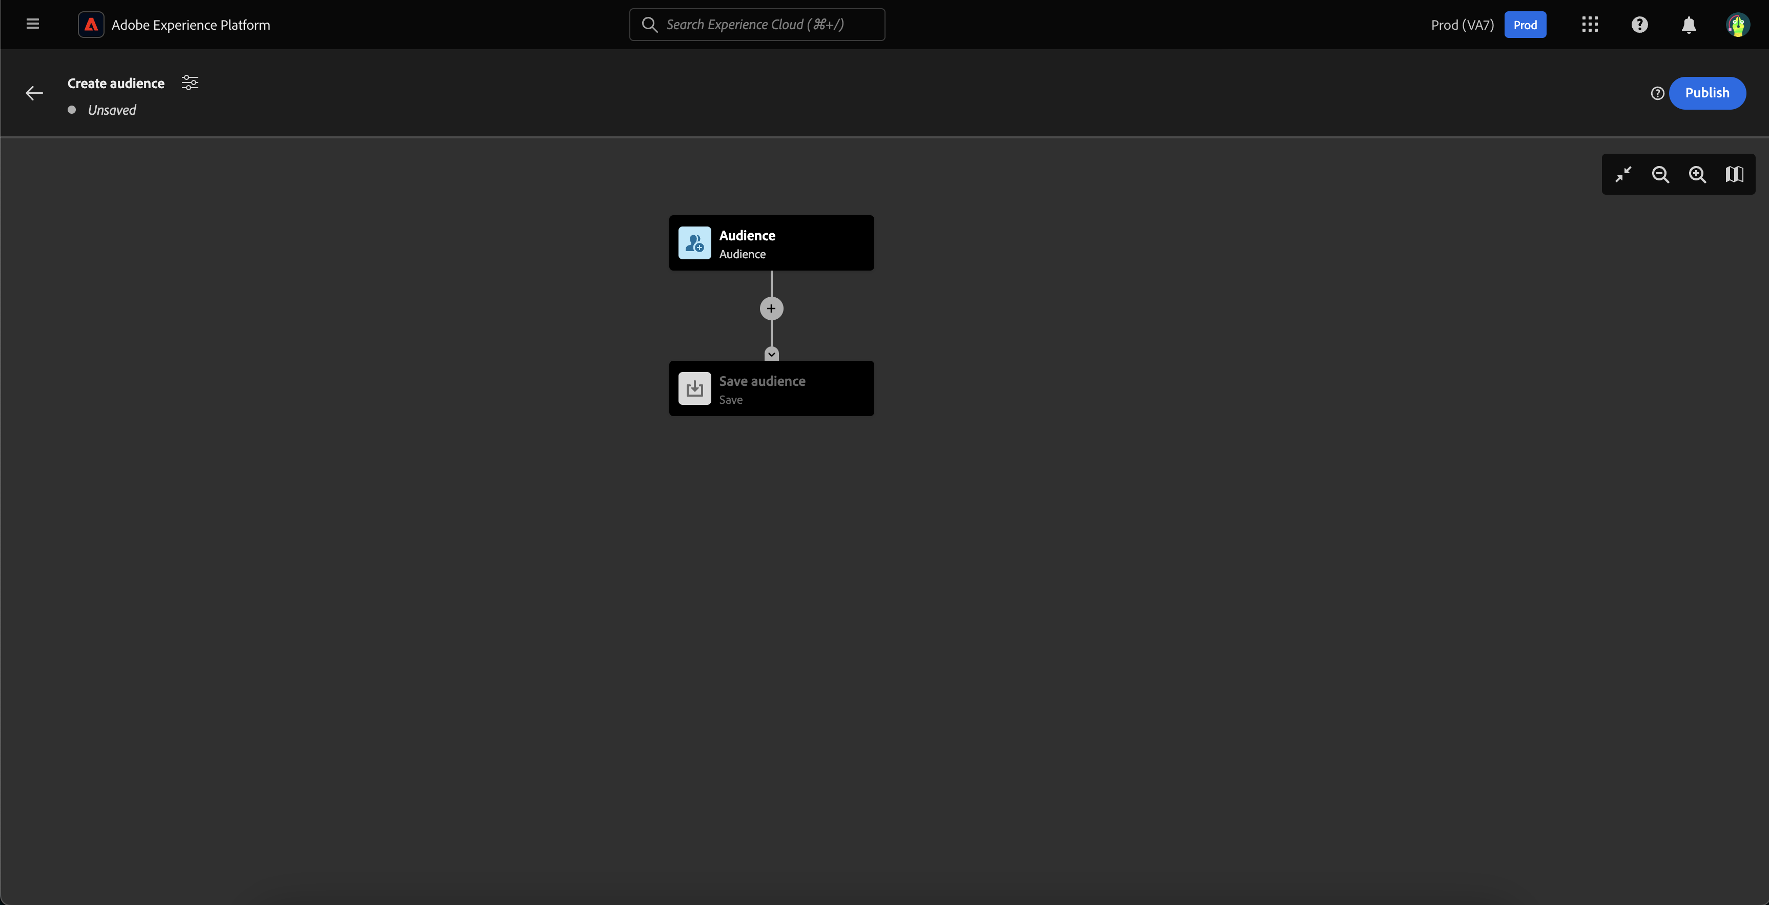Viewport: 1769px width, 905px height.
Task: Zoom out of the canvas
Action: [1660, 174]
